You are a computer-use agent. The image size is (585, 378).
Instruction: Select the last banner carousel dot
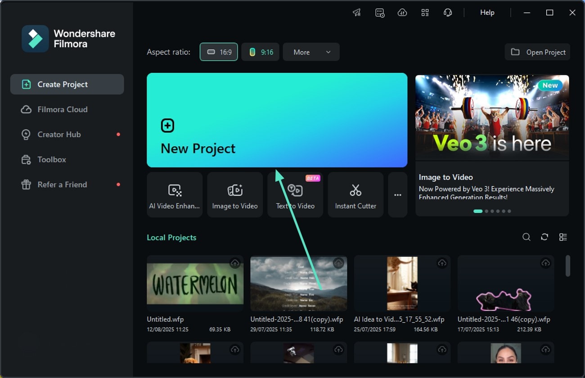click(x=509, y=211)
